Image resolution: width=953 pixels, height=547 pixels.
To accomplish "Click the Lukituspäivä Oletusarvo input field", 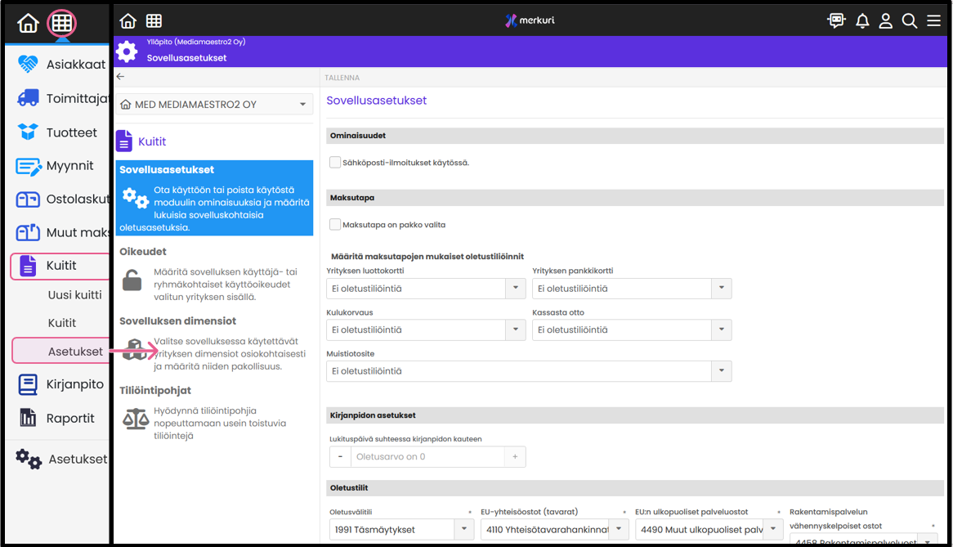I will tap(427, 457).
